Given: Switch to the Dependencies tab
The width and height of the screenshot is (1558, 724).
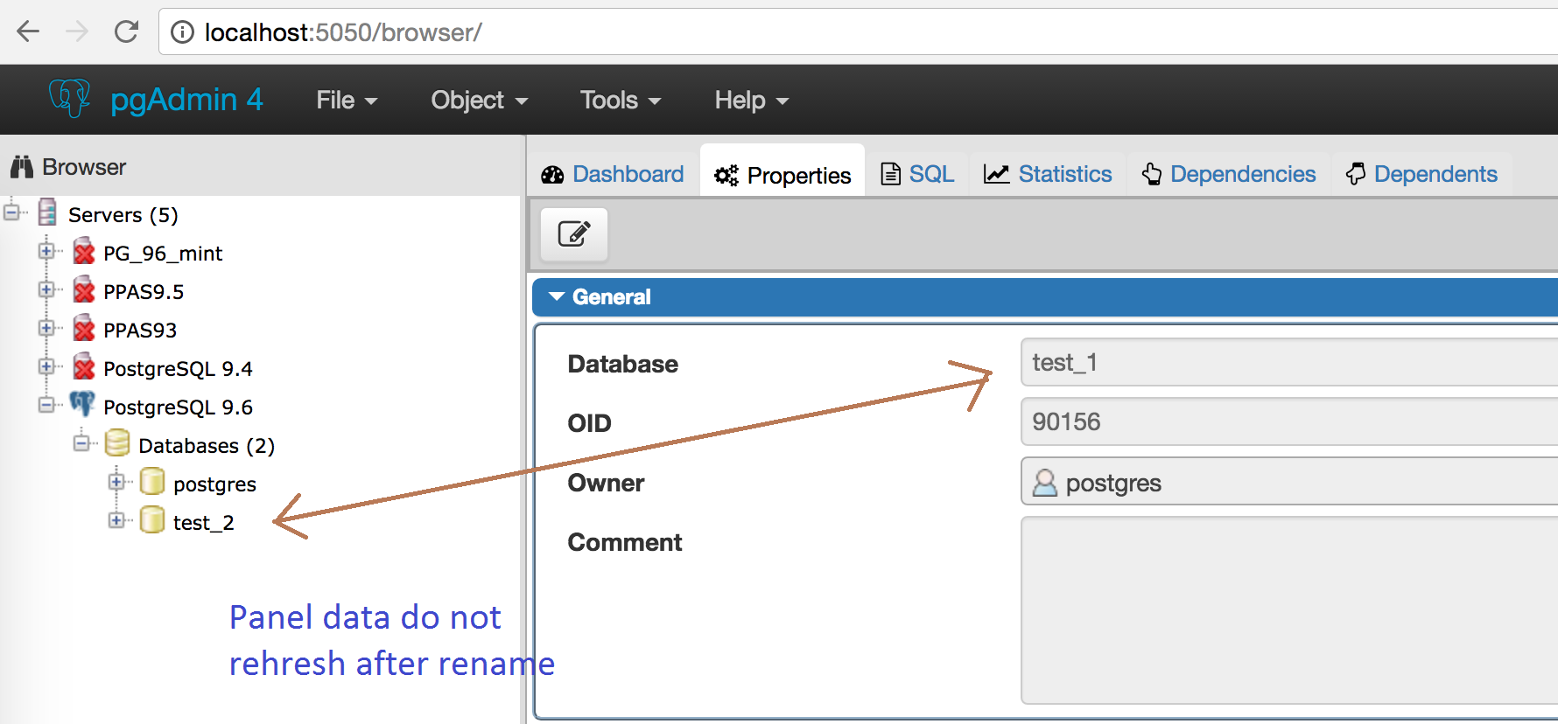Looking at the screenshot, I should (1229, 174).
